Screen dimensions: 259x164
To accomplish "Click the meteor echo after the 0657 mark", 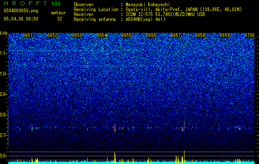I will tap(184, 126).
